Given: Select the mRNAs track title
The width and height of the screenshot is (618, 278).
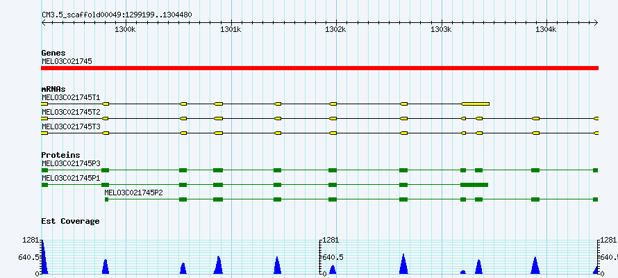Looking at the screenshot, I should pyautogui.click(x=53, y=89).
